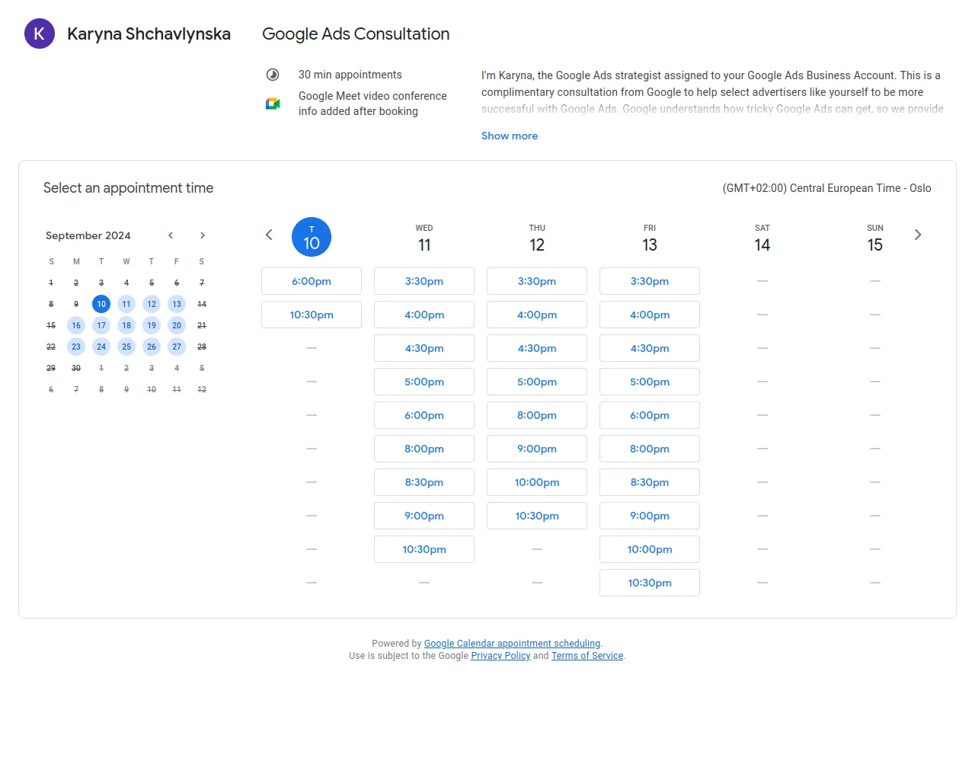Screen dimensions: 975x780
Task: Open Google Calendar appointment scheduling link
Action: click(512, 644)
